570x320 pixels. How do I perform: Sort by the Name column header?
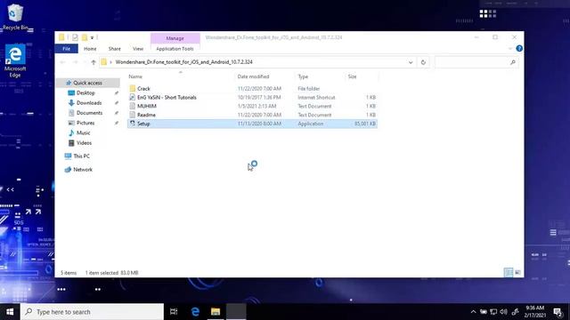point(135,76)
